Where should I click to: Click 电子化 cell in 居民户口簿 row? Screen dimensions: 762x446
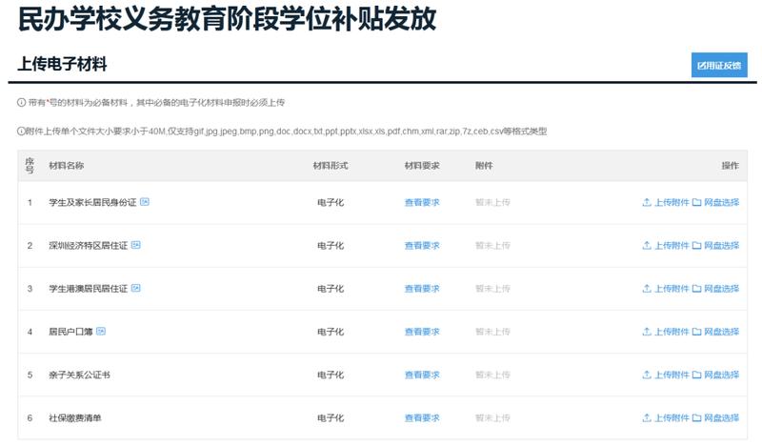331,332
